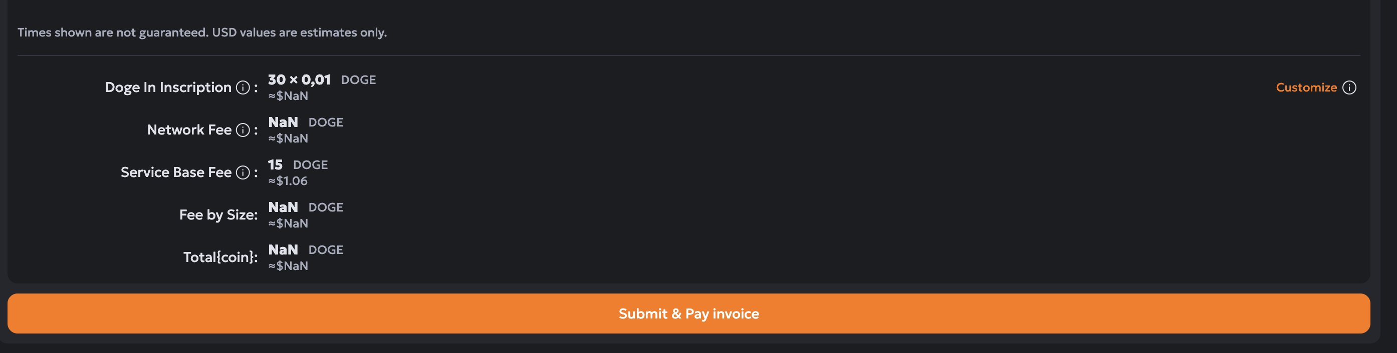
Task: Click the times not guaranteed disclaimer text
Action: coord(202,32)
